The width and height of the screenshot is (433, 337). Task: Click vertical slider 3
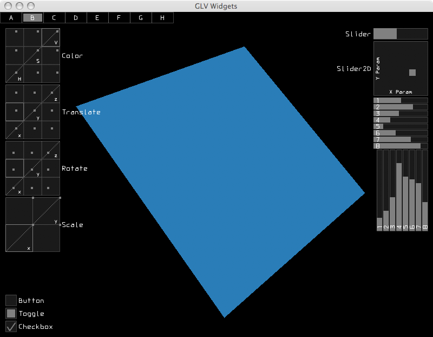click(x=393, y=190)
